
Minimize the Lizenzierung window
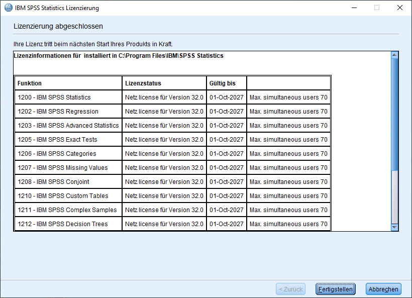tap(354, 8)
